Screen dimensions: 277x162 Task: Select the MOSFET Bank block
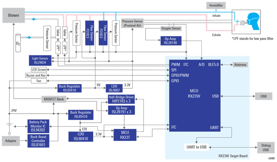54,99
